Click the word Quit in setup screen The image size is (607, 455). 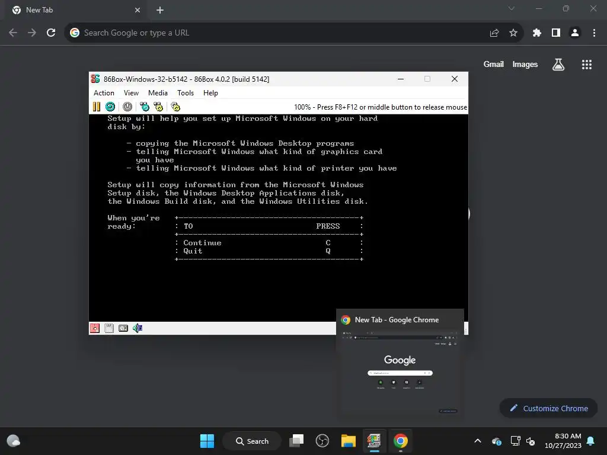[193, 251]
